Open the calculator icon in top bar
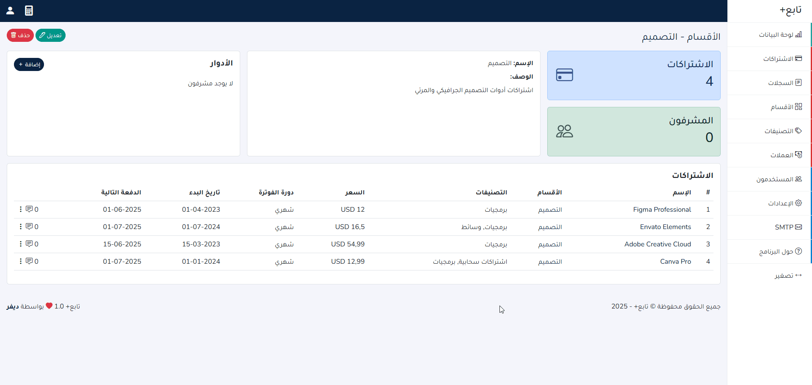Viewport: 812px width, 385px height. coord(29,11)
